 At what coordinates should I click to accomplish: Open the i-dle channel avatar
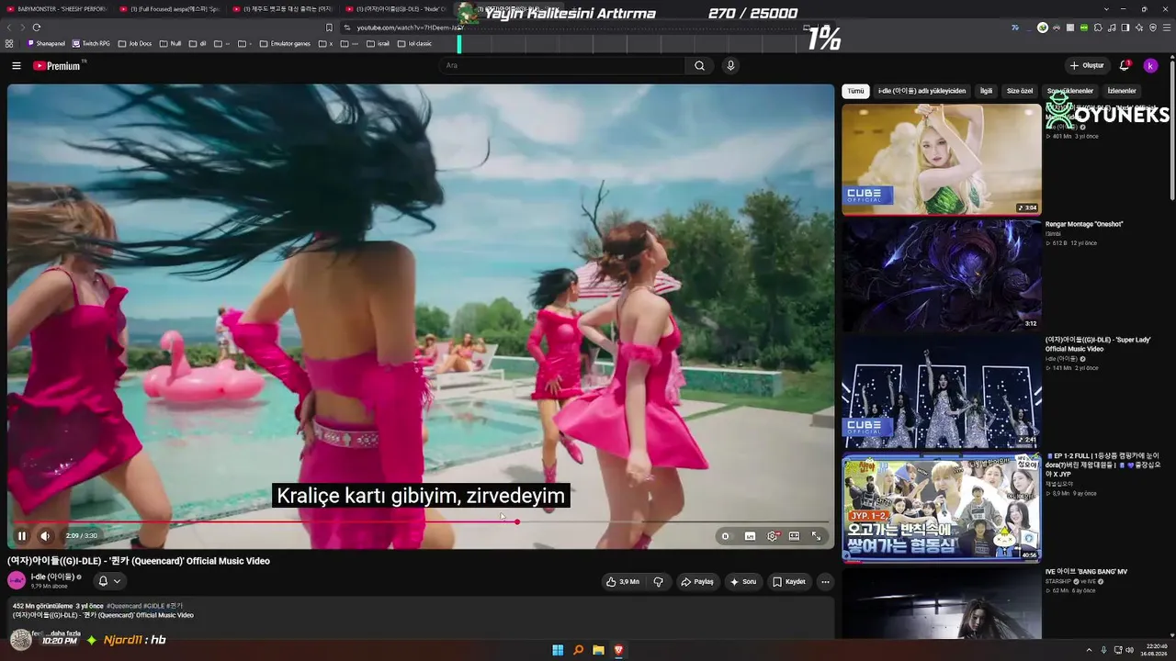pos(17,580)
